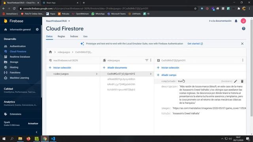
Task: Click Actualizar plan button
Action: tap(33, 123)
